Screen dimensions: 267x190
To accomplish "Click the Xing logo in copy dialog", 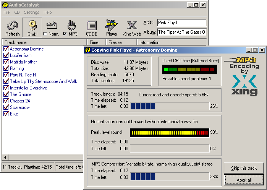I will [244, 86].
